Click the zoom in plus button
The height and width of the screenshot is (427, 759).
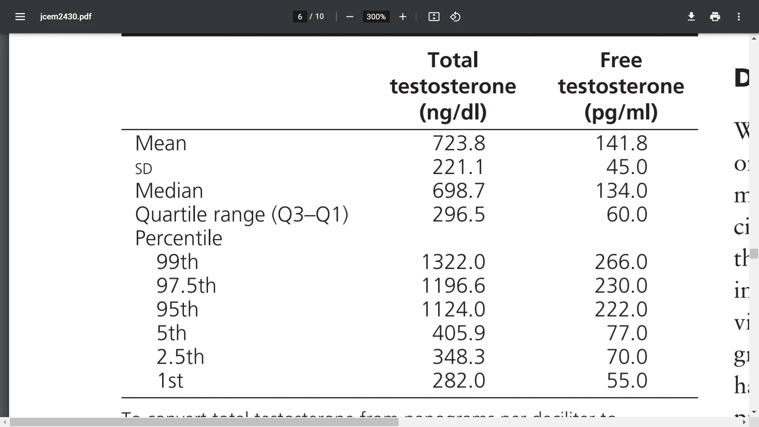click(x=402, y=17)
